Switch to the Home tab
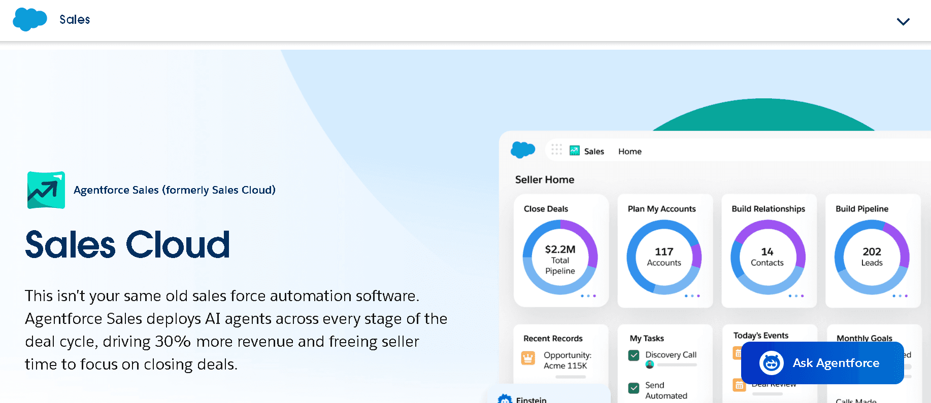This screenshot has width=931, height=403. (630, 152)
